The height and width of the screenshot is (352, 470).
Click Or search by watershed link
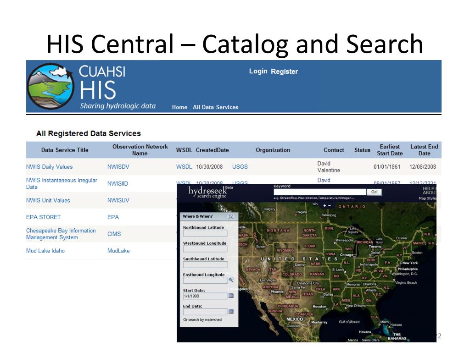pos(202,319)
